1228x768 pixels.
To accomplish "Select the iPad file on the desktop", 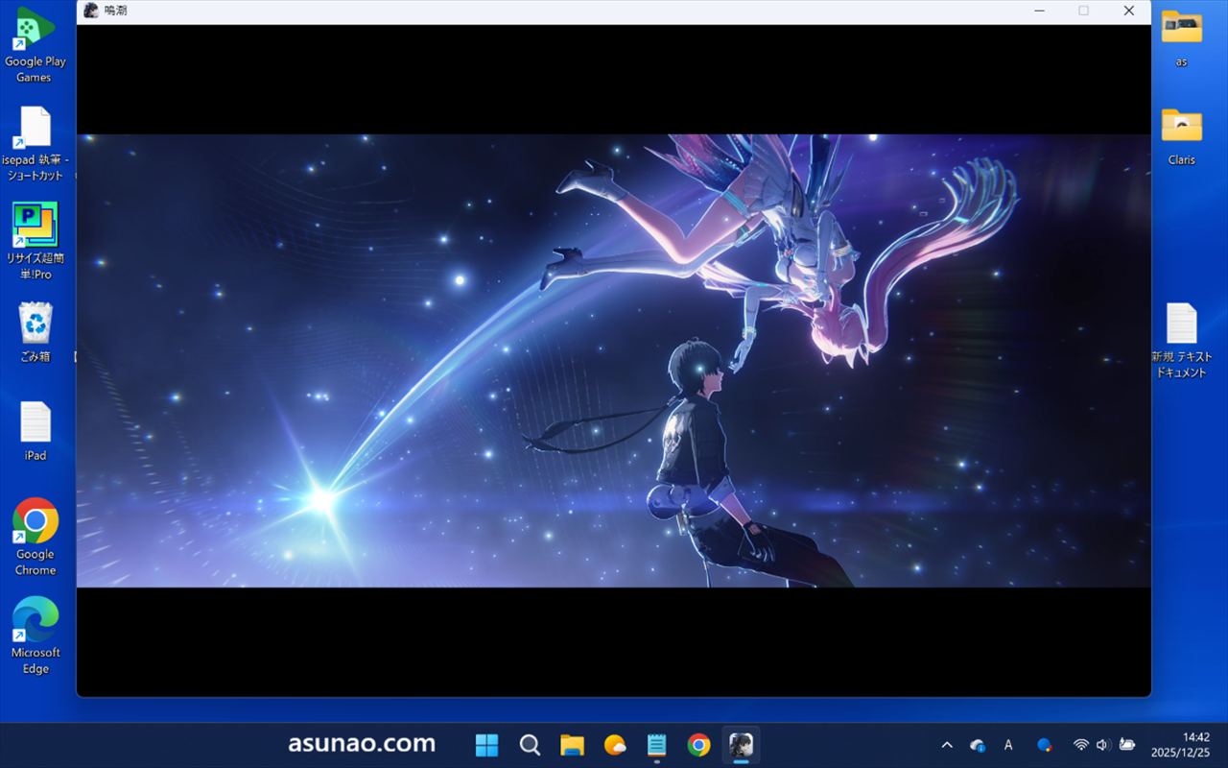I will click(x=35, y=423).
